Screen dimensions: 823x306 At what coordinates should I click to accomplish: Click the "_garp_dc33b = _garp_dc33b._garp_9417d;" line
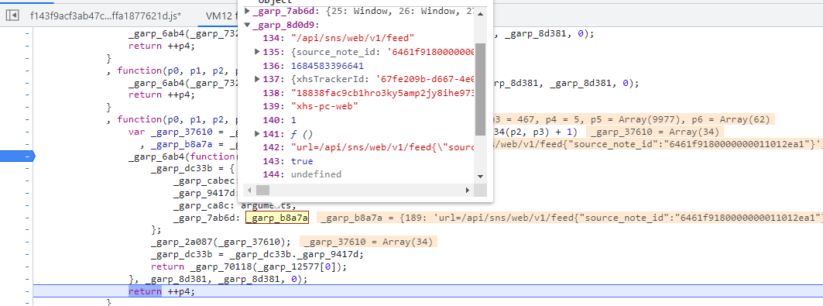[x=257, y=254]
